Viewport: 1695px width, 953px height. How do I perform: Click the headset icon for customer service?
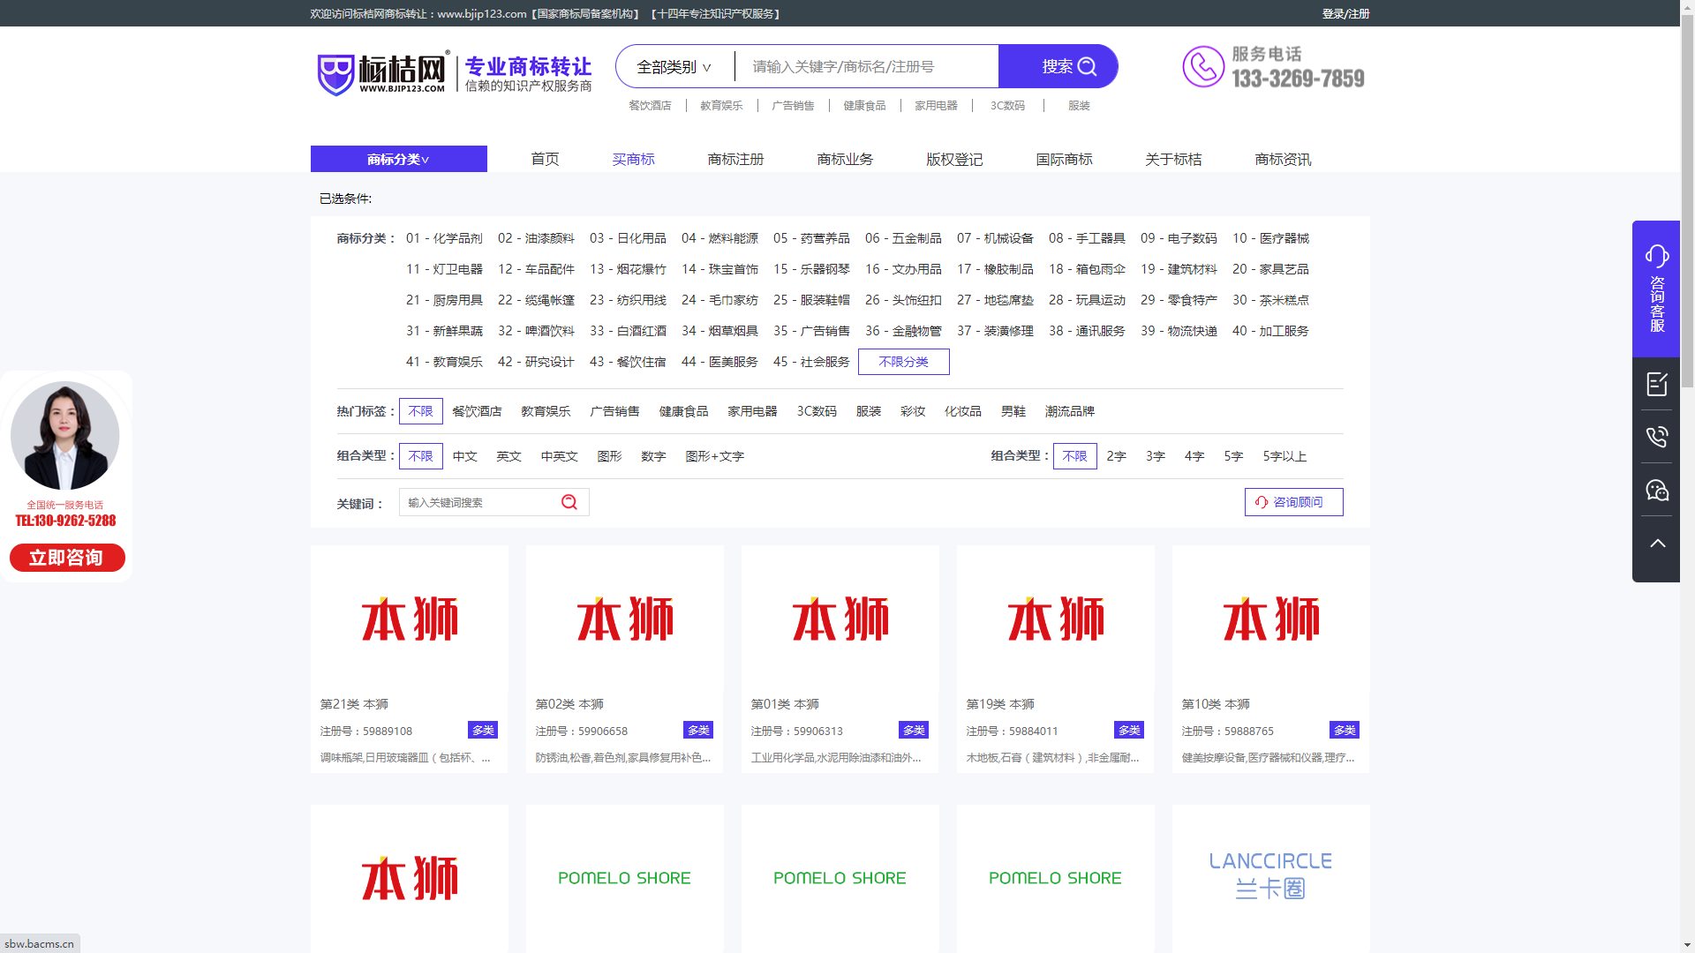1656,256
